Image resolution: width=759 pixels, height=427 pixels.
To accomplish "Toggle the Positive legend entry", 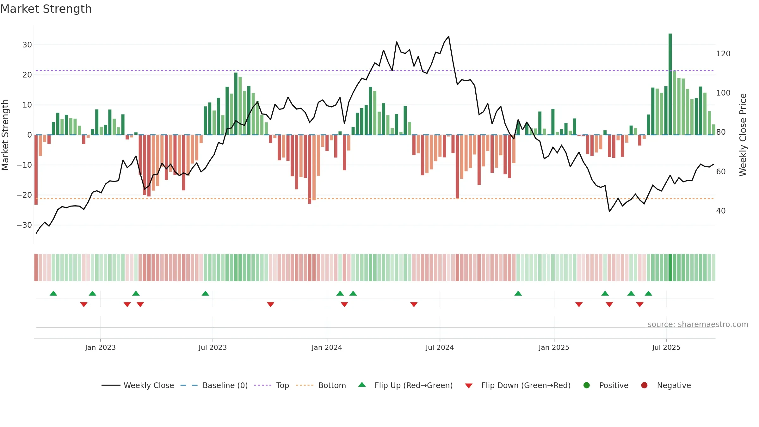I will click(606, 385).
